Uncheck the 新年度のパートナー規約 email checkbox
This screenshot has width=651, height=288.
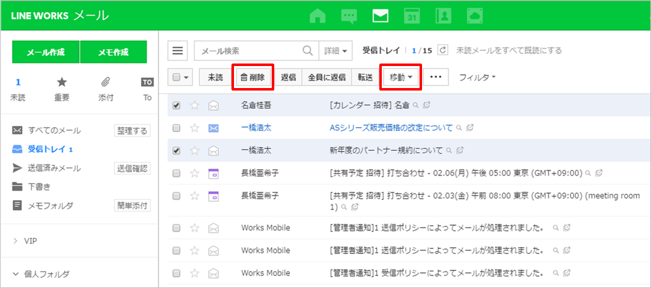(x=177, y=151)
